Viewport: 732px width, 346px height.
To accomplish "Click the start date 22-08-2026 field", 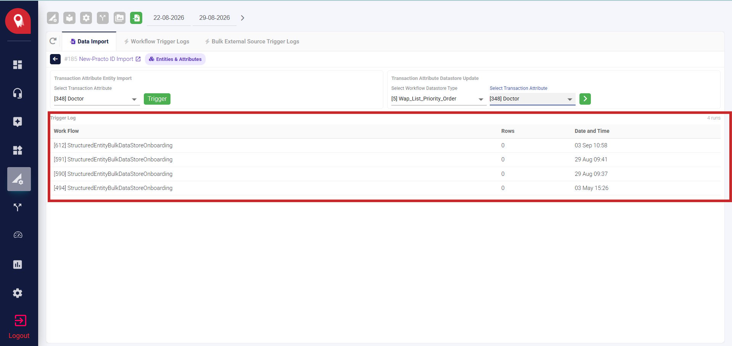I will coord(169,18).
